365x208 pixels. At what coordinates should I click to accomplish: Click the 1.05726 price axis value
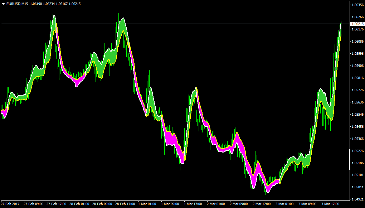[357, 90]
